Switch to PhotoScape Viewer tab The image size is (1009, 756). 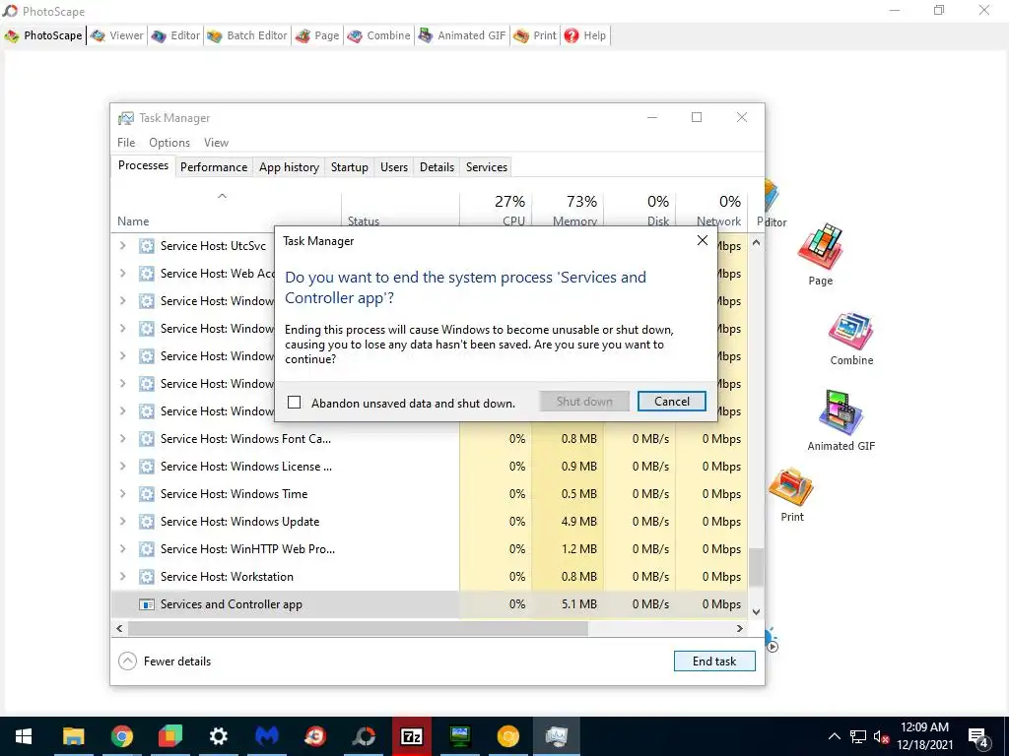click(117, 35)
